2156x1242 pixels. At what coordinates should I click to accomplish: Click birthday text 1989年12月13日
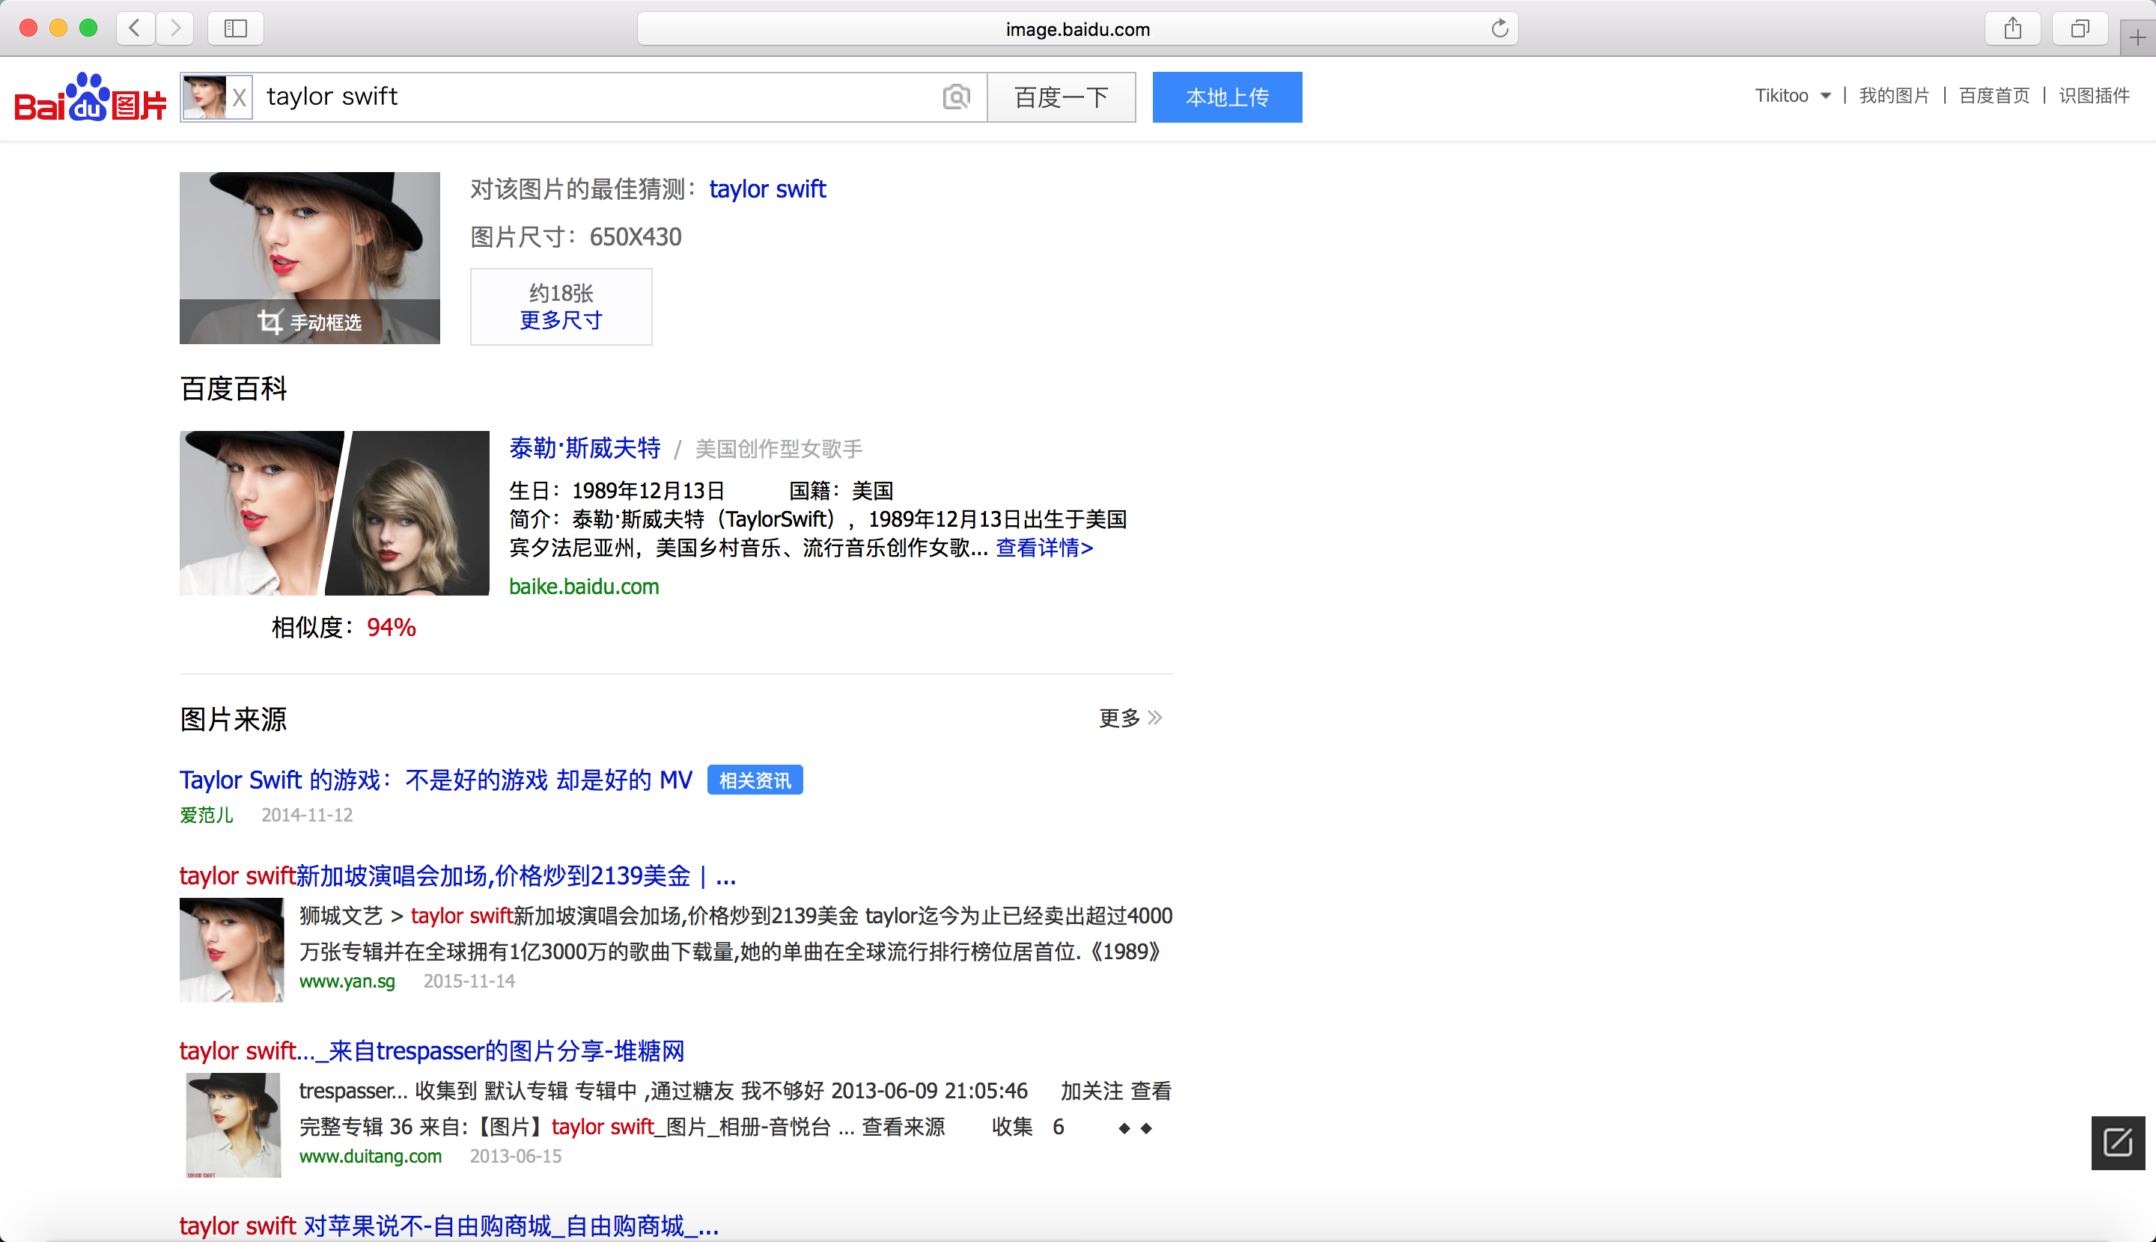tap(648, 492)
